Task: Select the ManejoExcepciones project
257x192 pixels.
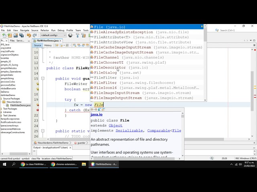Action: click(x=10, y=119)
